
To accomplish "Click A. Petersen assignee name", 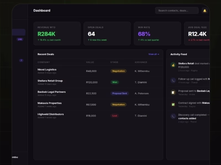I will coord(141,94).
